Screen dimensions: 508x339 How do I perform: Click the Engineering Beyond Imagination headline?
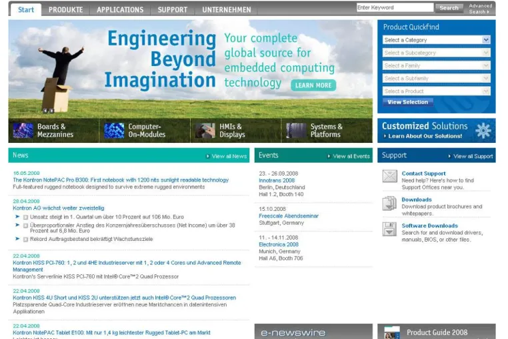point(160,59)
